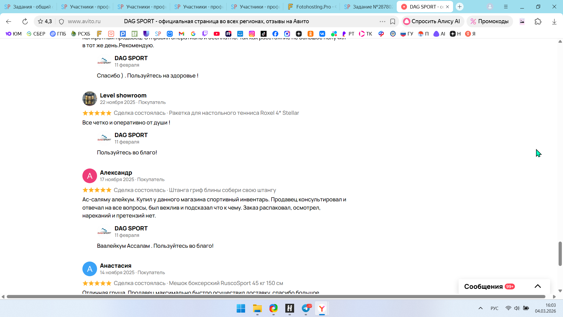Open the browser downloads icon

coord(554,21)
